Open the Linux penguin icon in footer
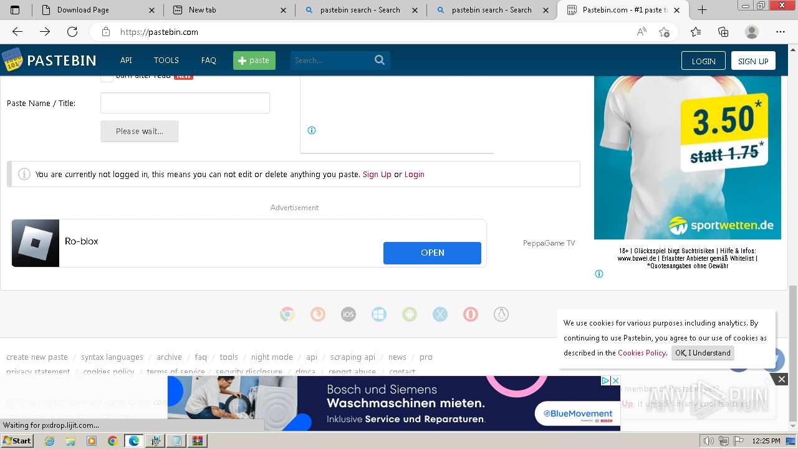The width and height of the screenshot is (798, 449). 501,315
